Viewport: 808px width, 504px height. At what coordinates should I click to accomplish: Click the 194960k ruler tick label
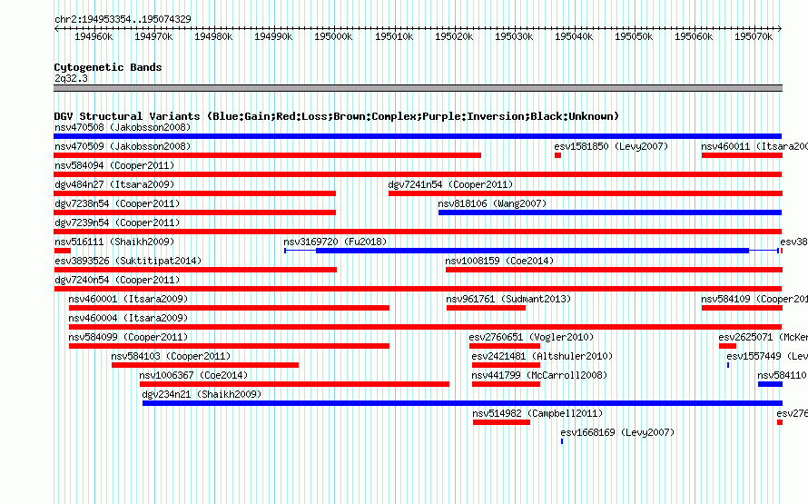[x=94, y=36]
